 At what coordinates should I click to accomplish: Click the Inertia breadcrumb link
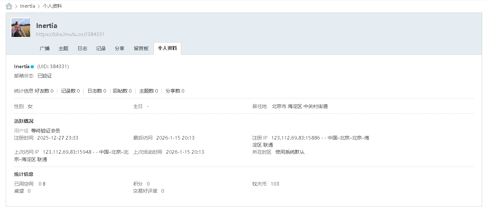(x=27, y=6)
